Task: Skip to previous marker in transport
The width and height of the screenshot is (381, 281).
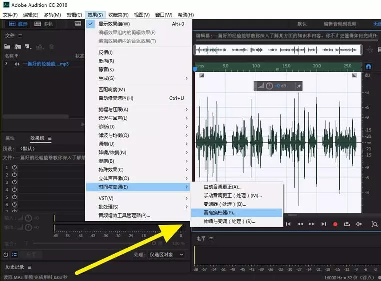Action: [288, 224]
